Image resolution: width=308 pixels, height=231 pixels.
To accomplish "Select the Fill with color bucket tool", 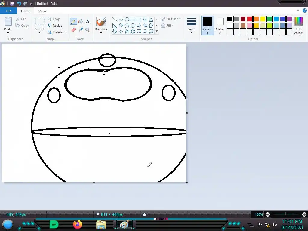I will pos(81,21).
